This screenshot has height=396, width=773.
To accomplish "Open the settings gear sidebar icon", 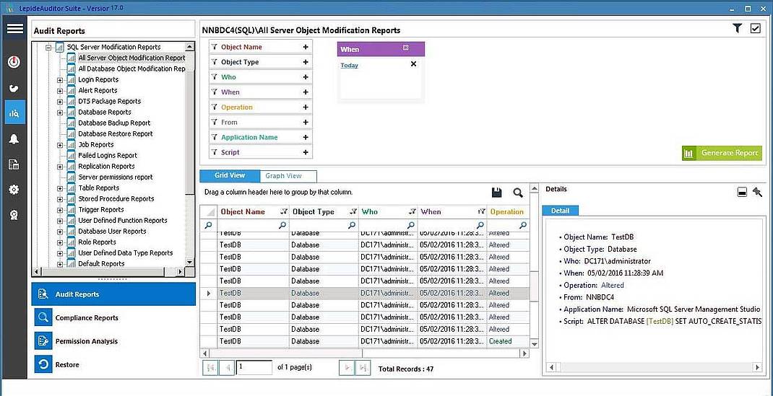I will tap(14, 190).
